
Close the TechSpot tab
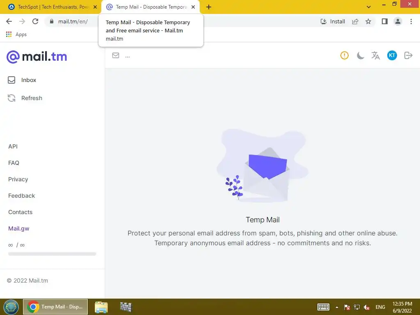point(95,7)
